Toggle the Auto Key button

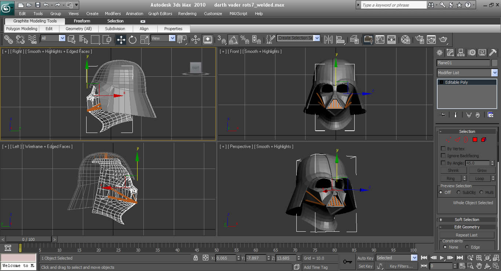click(365, 258)
